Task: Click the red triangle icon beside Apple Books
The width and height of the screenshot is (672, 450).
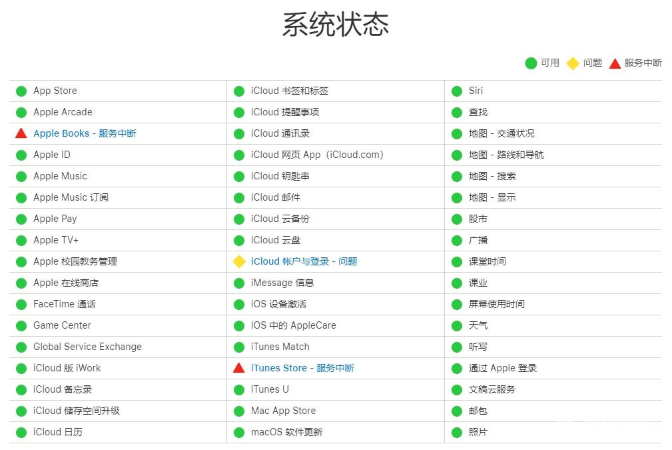Action: [x=21, y=133]
